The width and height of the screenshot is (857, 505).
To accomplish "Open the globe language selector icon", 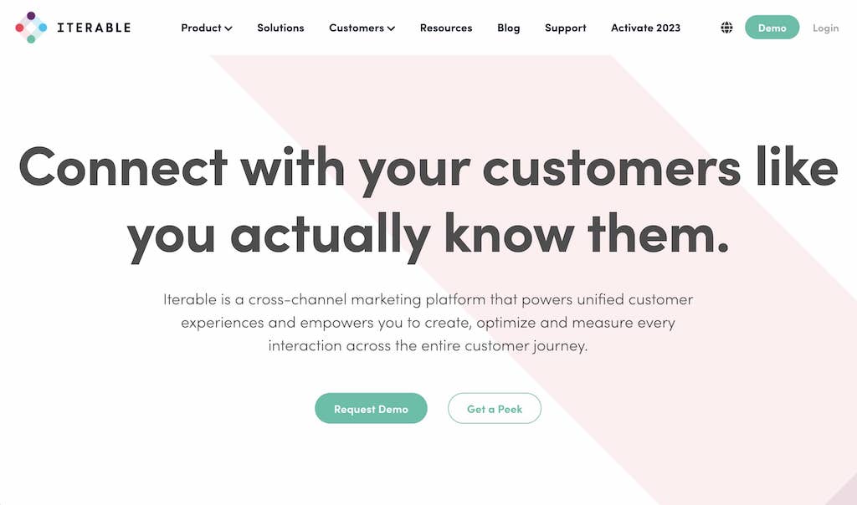I will pos(726,27).
